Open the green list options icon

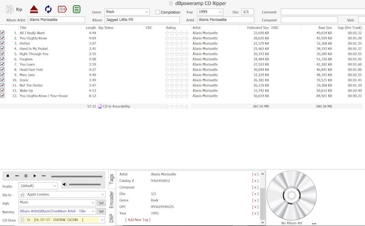point(77,9)
